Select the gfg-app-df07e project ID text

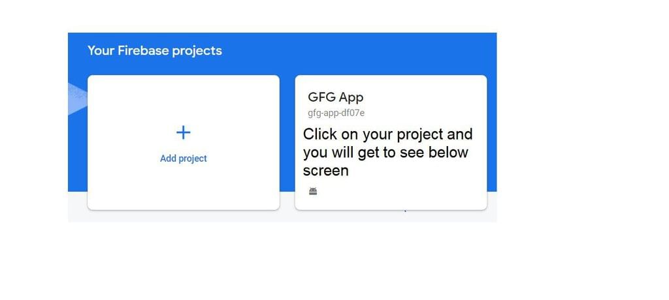[x=336, y=113]
